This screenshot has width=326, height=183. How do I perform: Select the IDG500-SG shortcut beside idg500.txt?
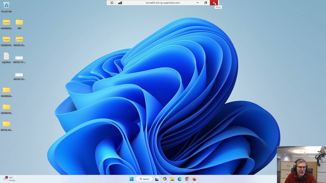point(19,59)
